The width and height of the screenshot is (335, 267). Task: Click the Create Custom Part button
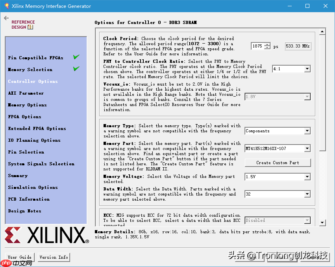point(278,163)
